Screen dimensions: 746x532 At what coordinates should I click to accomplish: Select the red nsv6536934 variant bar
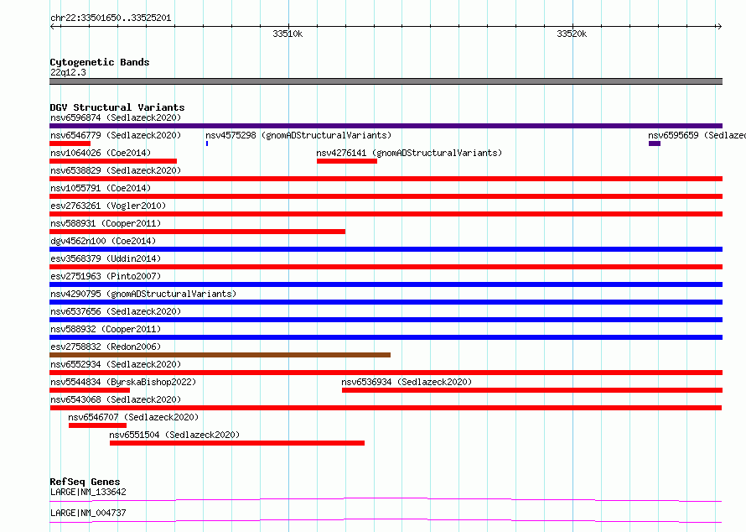point(532,390)
